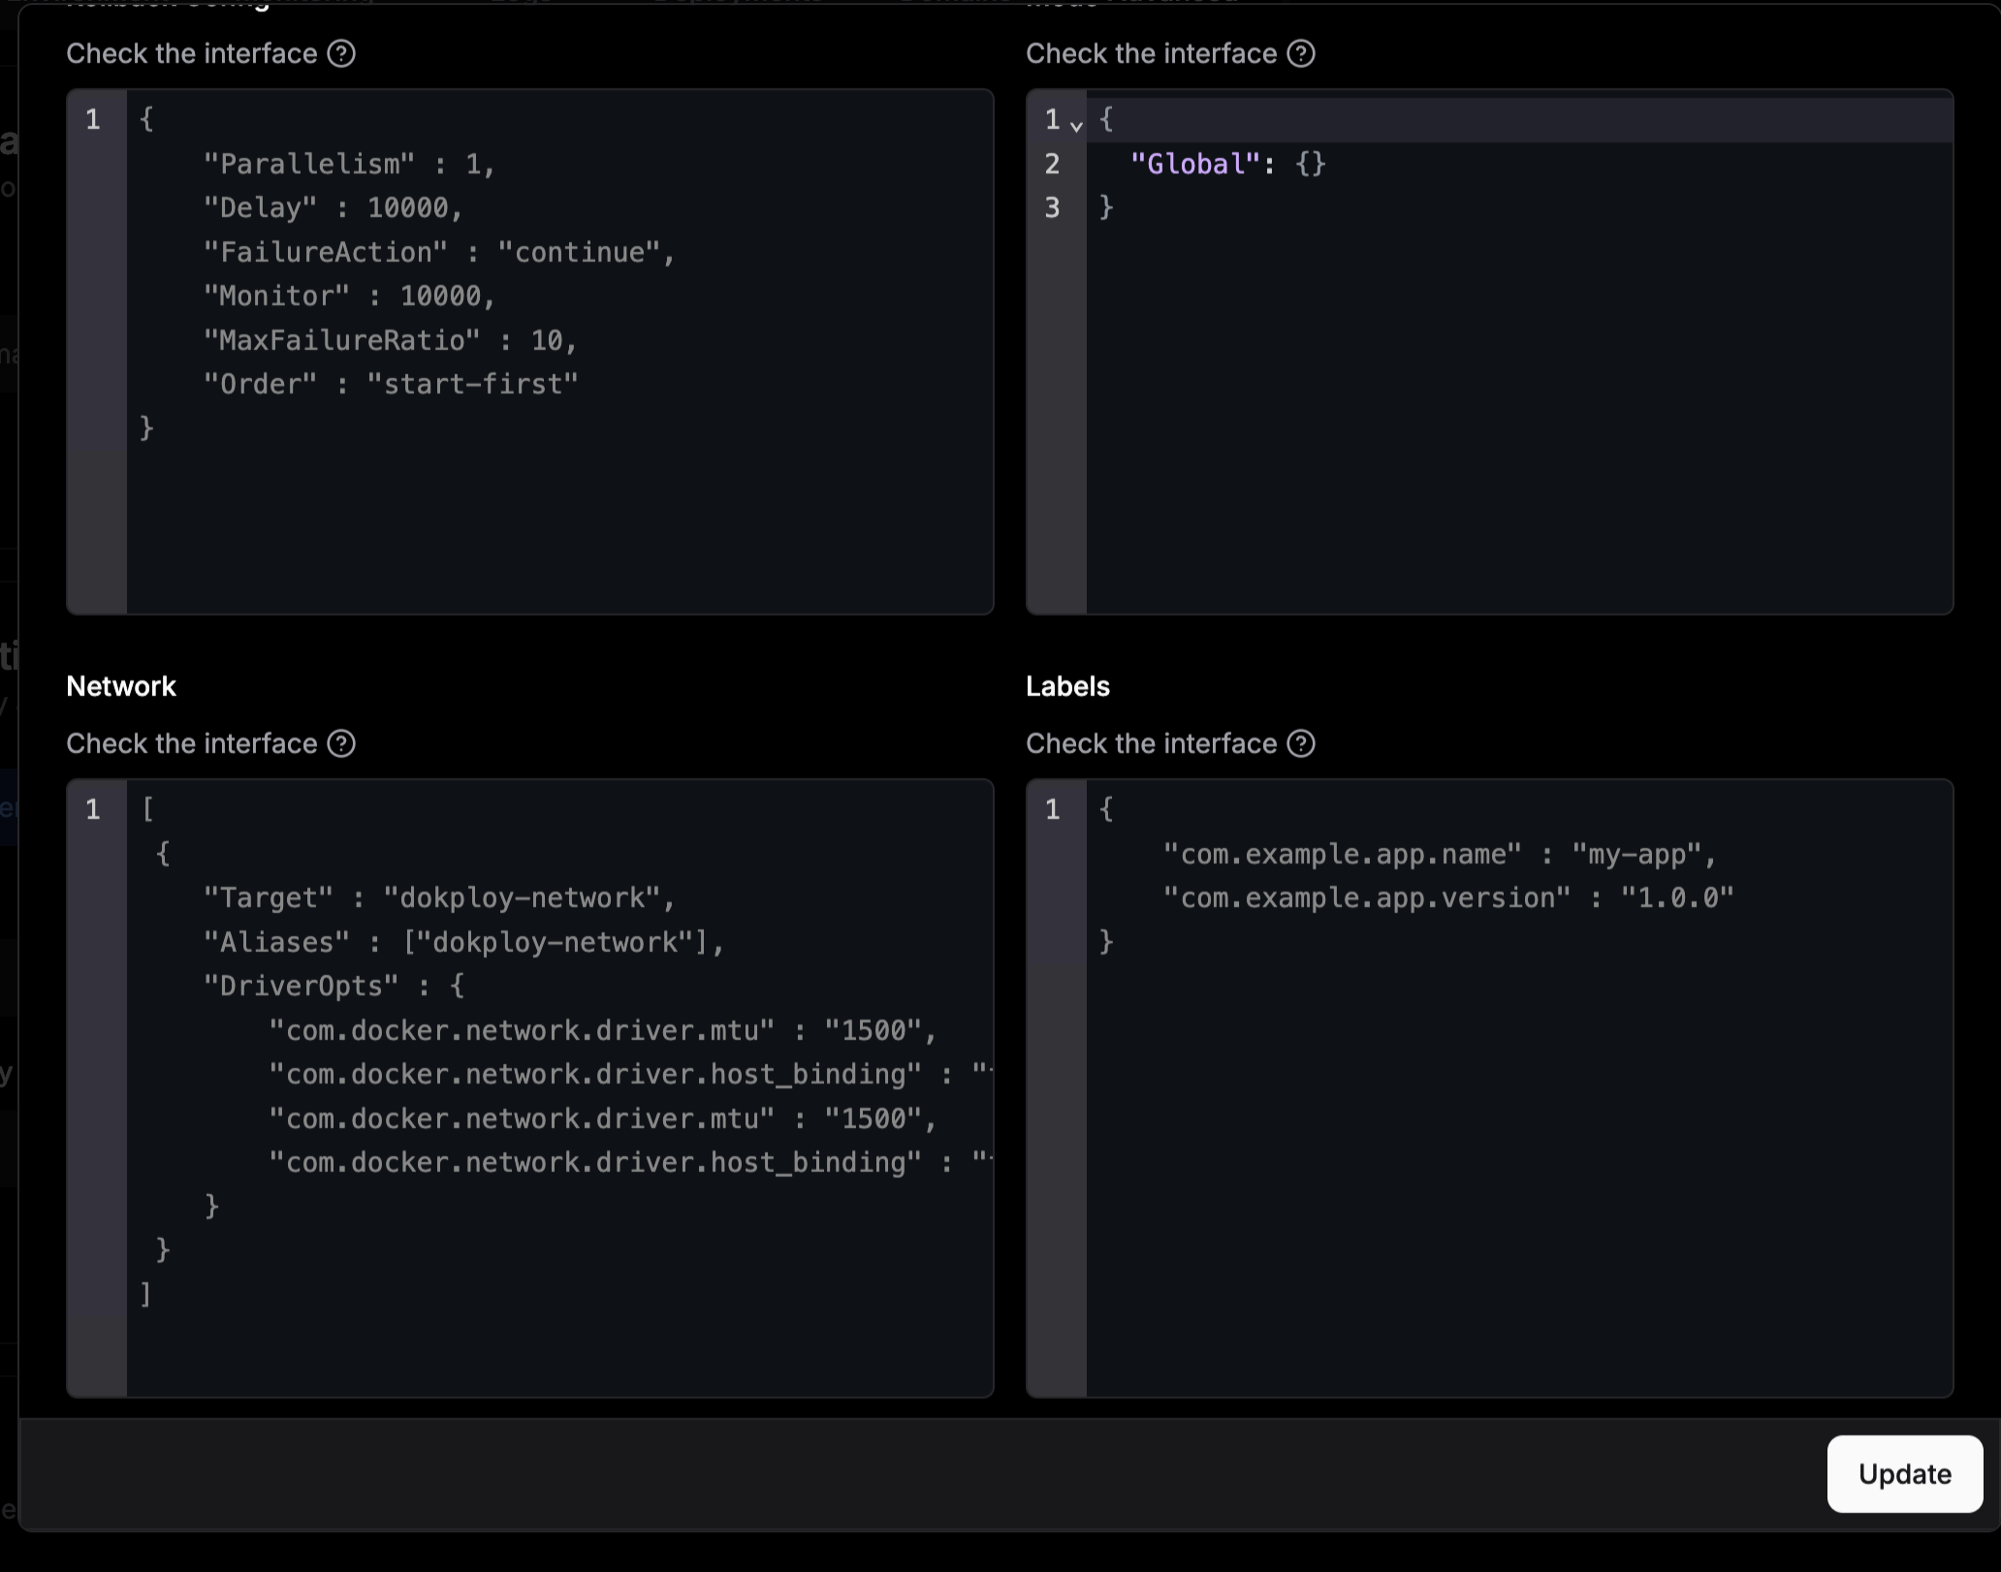This screenshot has height=1572, width=2001.
Task: Click the "1.0.0" version value
Action: pos(1676,897)
